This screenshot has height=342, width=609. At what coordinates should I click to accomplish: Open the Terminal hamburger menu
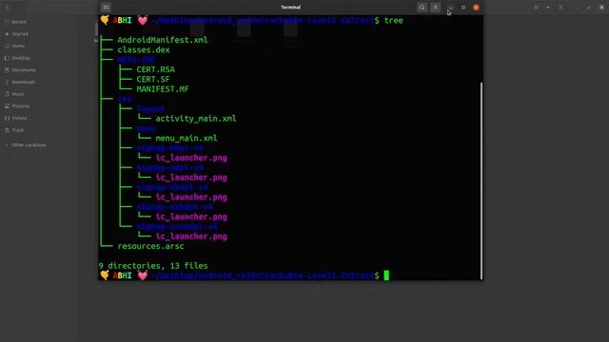tap(436, 7)
